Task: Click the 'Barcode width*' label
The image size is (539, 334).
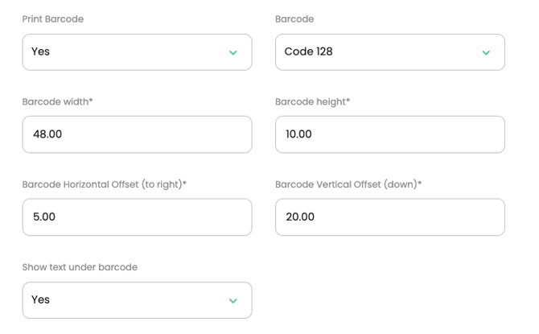Action: click(x=57, y=102)
